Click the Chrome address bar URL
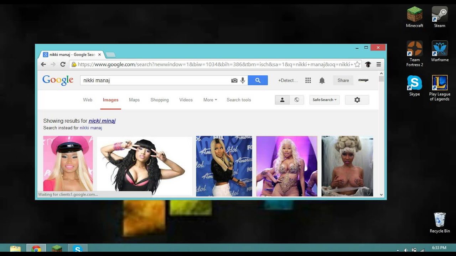Screen dimensions: 456x256 pyautogui.click(x=215, y=64)
